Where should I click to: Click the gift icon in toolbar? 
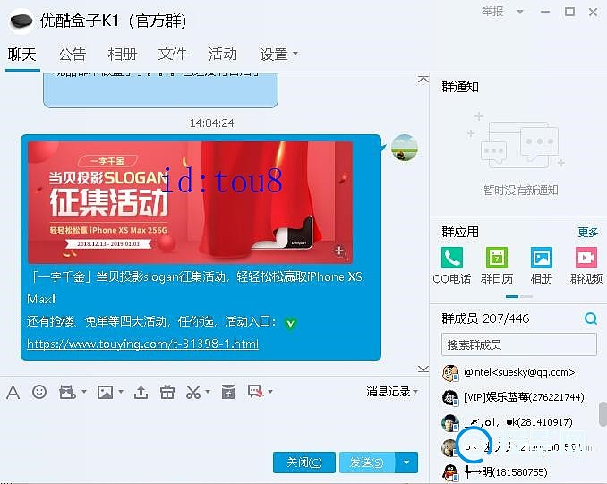coord(167,392)
